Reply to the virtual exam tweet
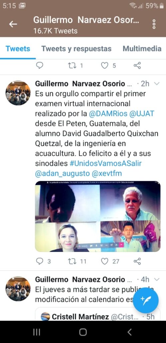This screenshot has width=166, height=343. pos(40,261)
